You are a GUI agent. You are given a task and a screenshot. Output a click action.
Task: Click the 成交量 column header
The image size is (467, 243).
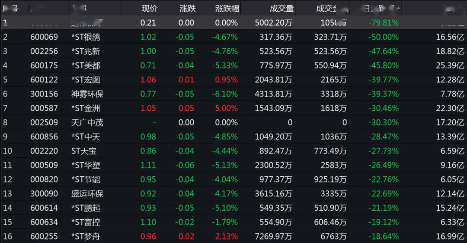tap(282, 8)
